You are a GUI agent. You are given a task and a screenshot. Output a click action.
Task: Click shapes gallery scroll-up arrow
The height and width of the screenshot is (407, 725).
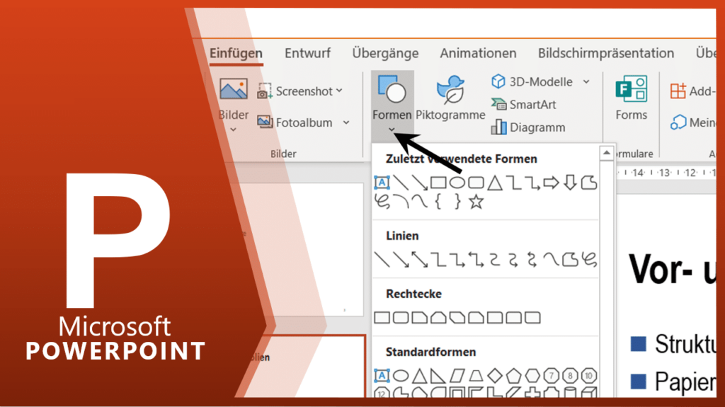pos(607,153)
